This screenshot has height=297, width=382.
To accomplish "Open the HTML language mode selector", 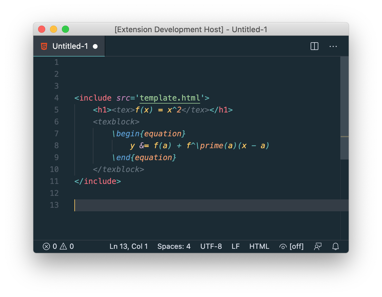I will (x=259, y=246).
